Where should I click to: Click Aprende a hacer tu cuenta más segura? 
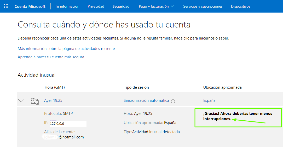(x=51, y=57)
